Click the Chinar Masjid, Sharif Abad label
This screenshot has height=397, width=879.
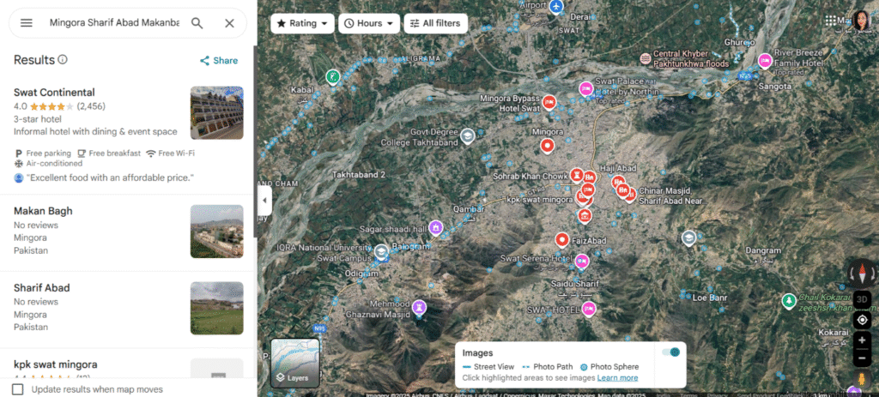point(670,196)
